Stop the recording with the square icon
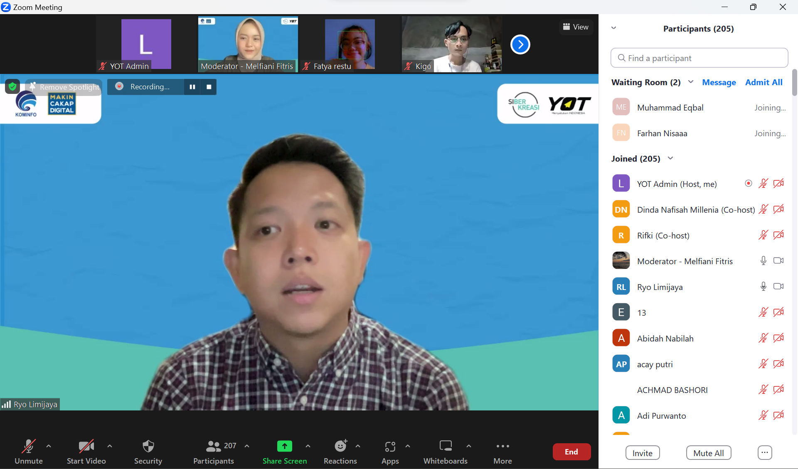 pos(209,87)
